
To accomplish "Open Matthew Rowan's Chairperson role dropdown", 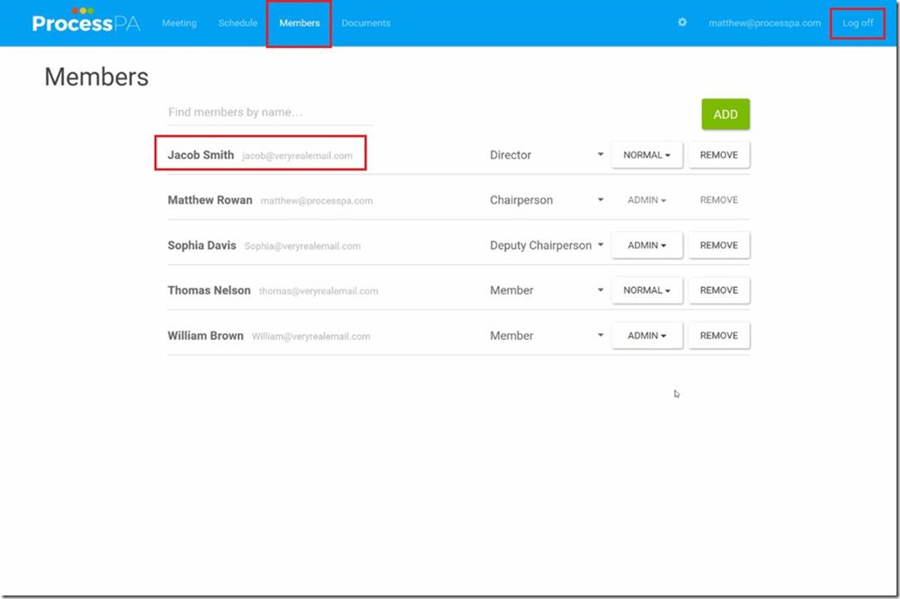I will (546, 200).
